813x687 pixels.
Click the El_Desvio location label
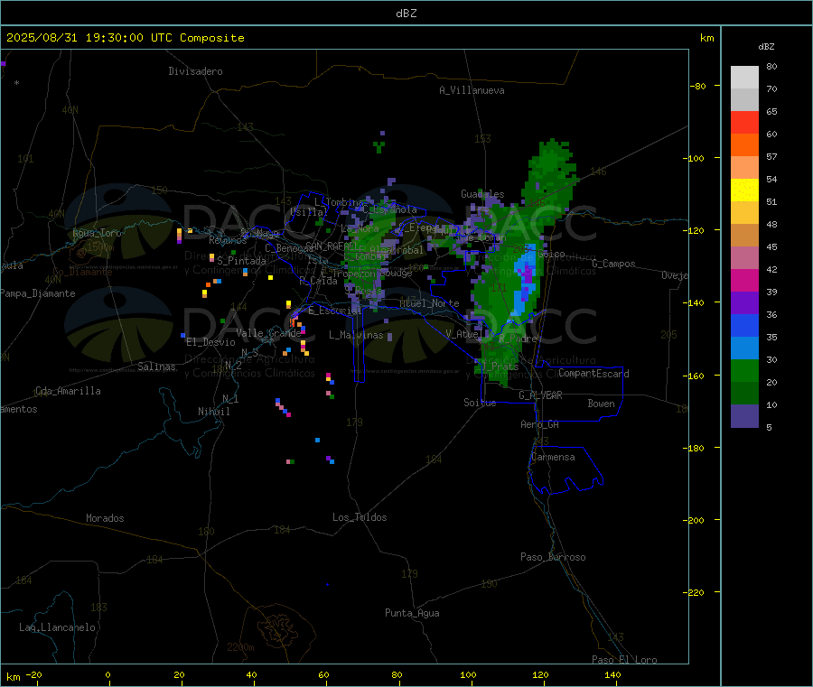pyautogui.click(x=210, y=342)
